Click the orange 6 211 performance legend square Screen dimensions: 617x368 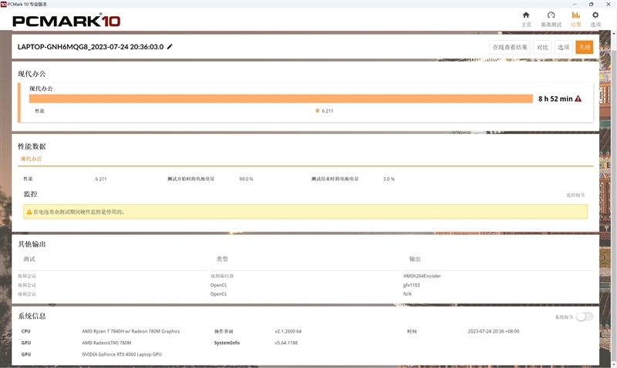(317, 111)
